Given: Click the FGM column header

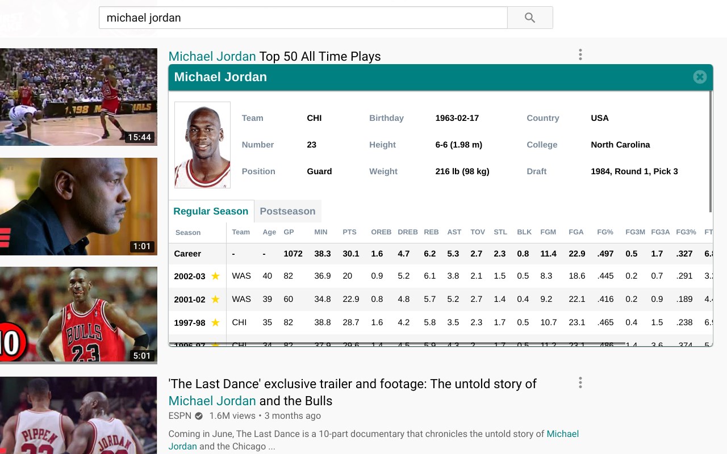Looking at the screenshot, I should coord(548,232).
